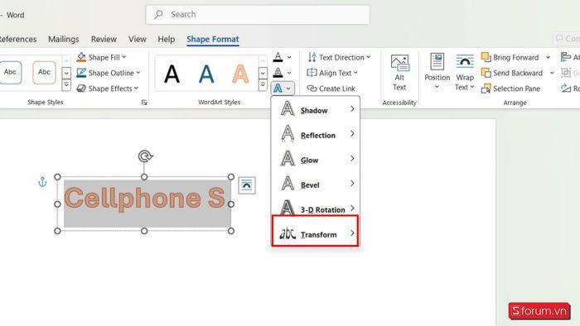Expand the Shape Styles gallery
This screenshot has width=580, height=326.
[66, 85]
